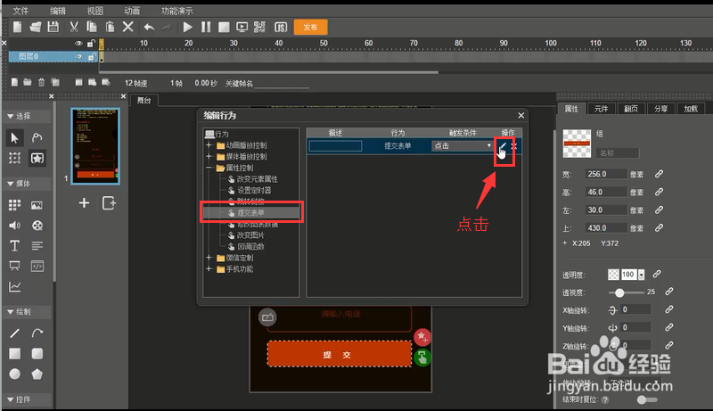Image resolution: width=713 pixels, height=411 pixels.
Task: Click the play animation button
Action: click(187, 28)
